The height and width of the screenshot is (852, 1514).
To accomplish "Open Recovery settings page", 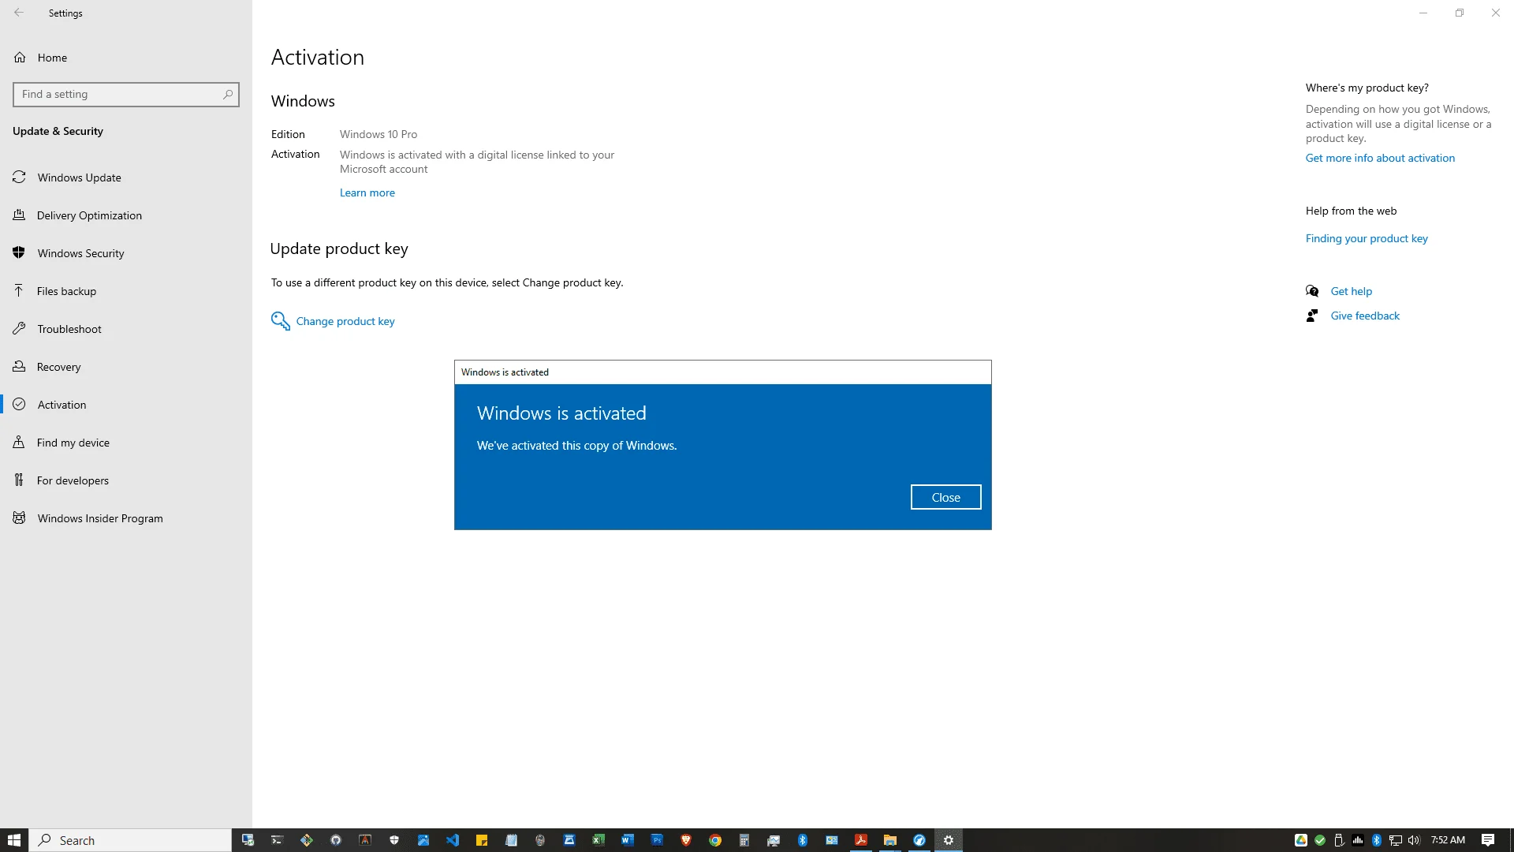I will point(126,367).
